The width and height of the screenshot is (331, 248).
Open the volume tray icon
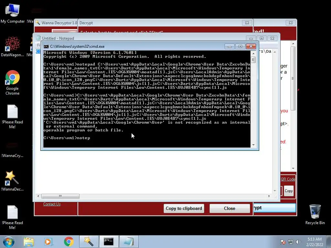(298, 242)
